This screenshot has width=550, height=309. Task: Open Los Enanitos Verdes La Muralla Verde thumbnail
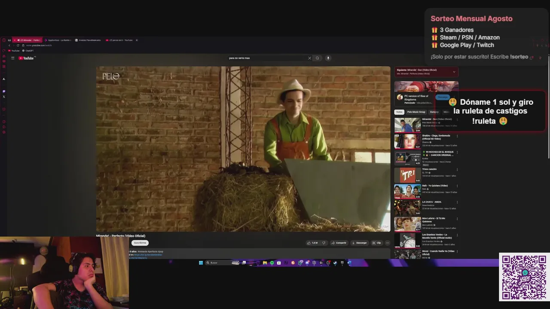coord(407,240)
